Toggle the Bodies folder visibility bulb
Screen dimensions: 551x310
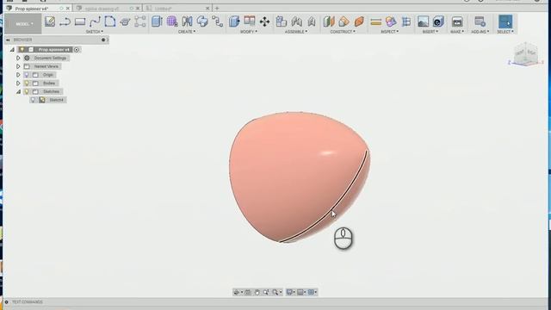point(27,84)
